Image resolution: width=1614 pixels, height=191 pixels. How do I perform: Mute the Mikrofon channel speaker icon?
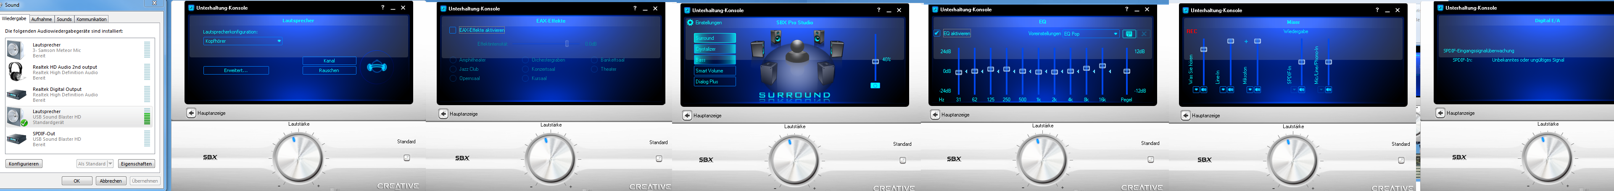(1258, 90)
